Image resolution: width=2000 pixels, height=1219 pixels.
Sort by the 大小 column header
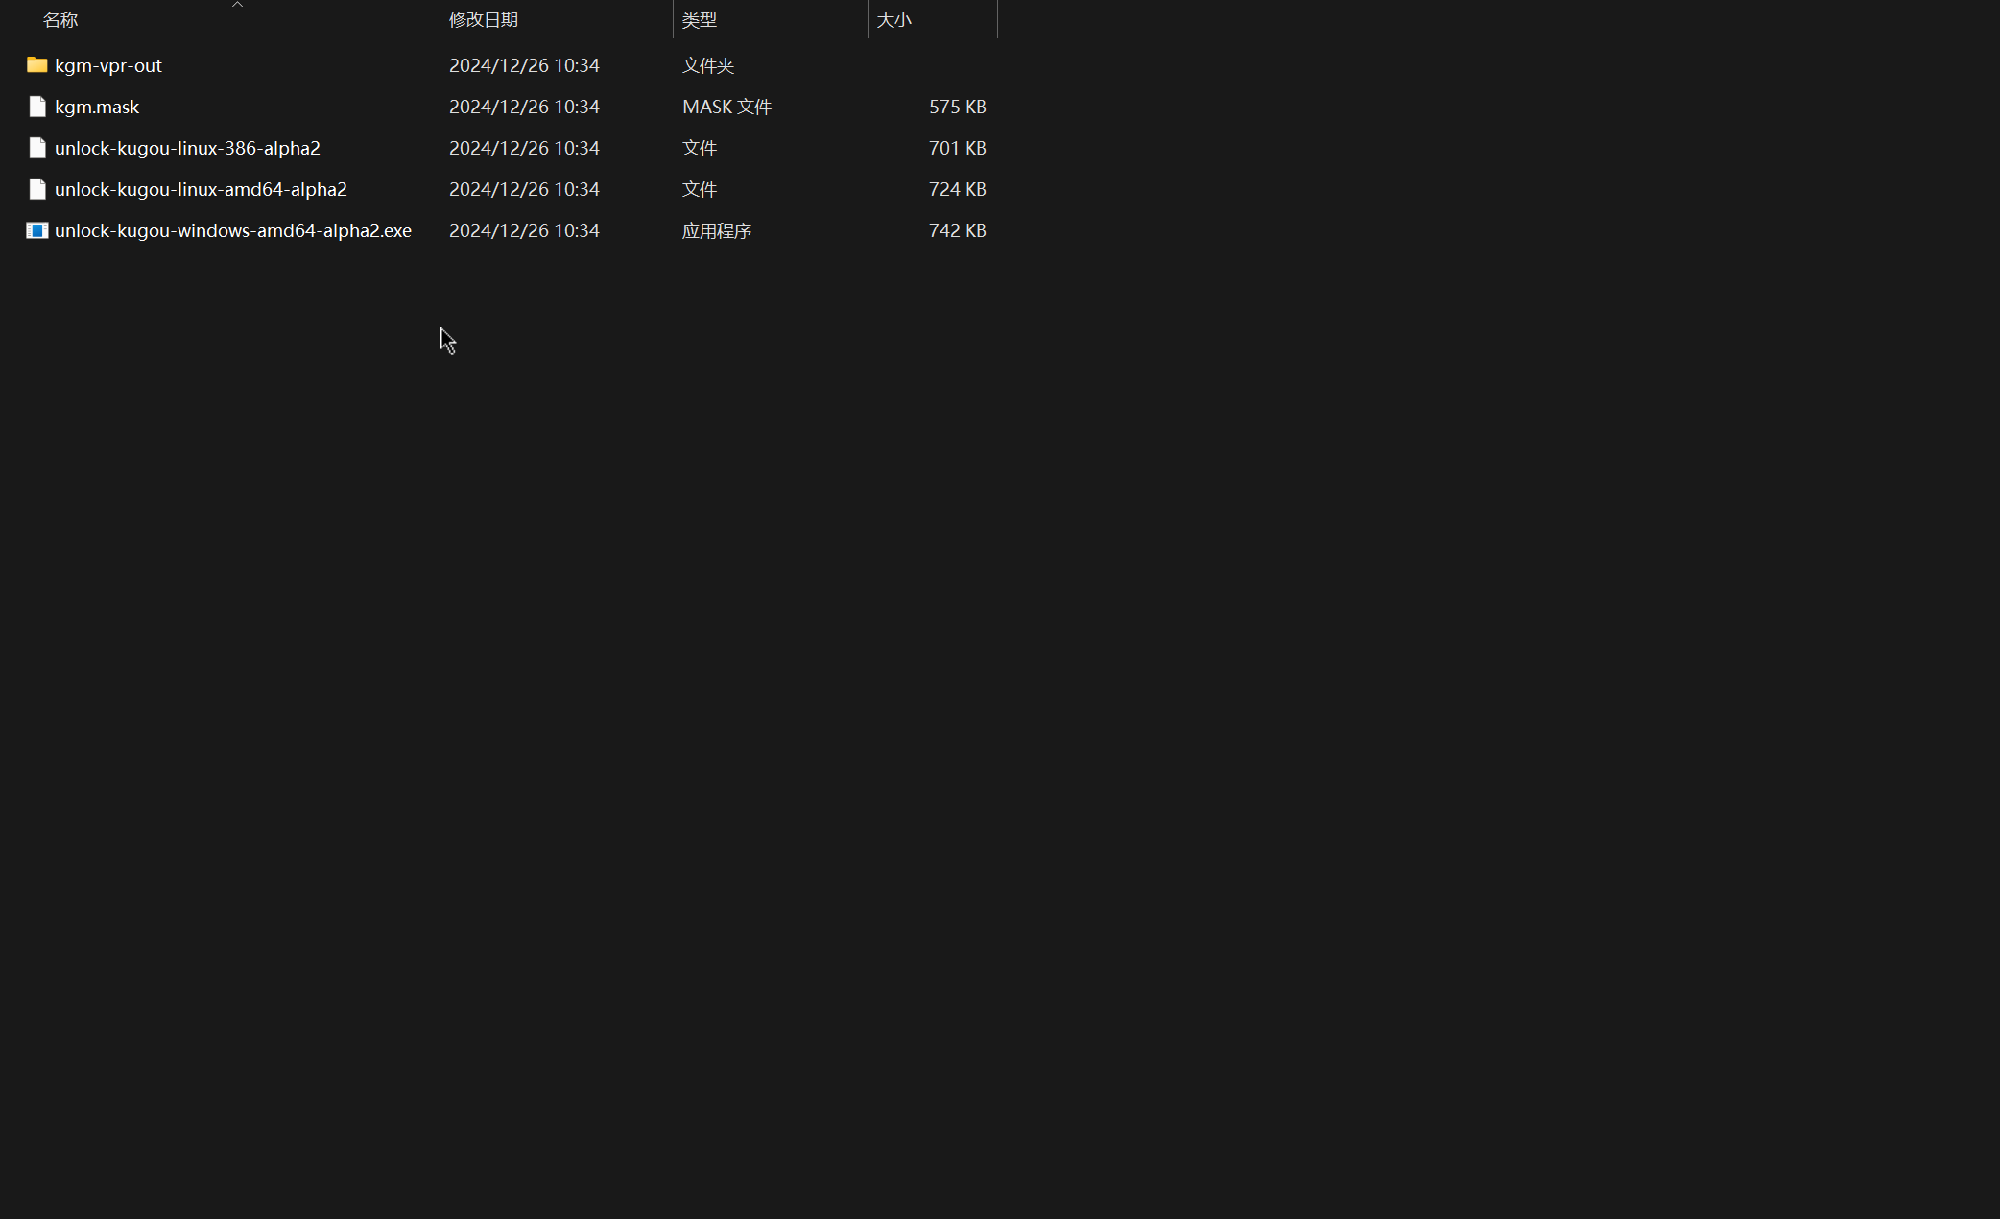pos(893,20)
